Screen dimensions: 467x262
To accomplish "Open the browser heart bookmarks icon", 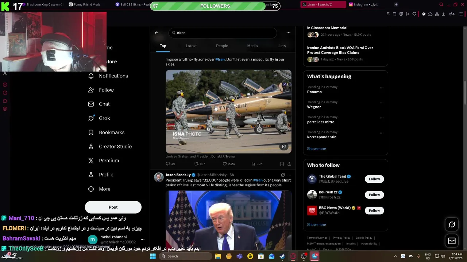I will pos(414,14).
